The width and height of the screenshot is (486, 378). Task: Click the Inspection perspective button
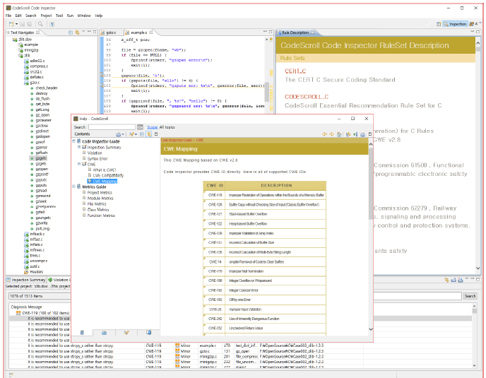click(x=455, y=24)
